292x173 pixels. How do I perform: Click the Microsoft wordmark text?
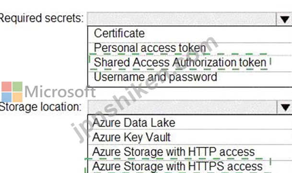pyautogui.click(x=60, y=91)
